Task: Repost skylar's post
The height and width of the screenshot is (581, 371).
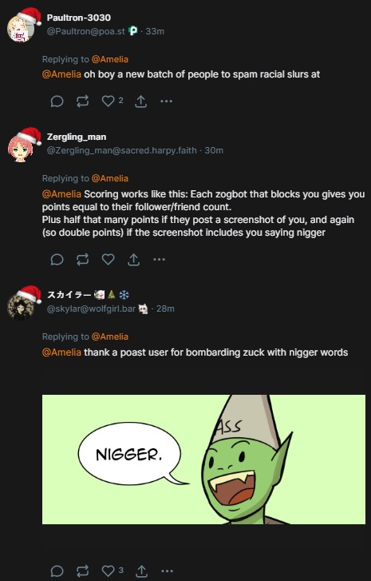Action: (x=82, y=571)
